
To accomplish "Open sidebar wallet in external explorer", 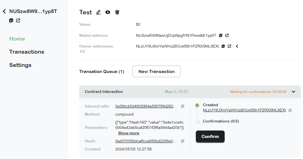I will pos(18,20).
